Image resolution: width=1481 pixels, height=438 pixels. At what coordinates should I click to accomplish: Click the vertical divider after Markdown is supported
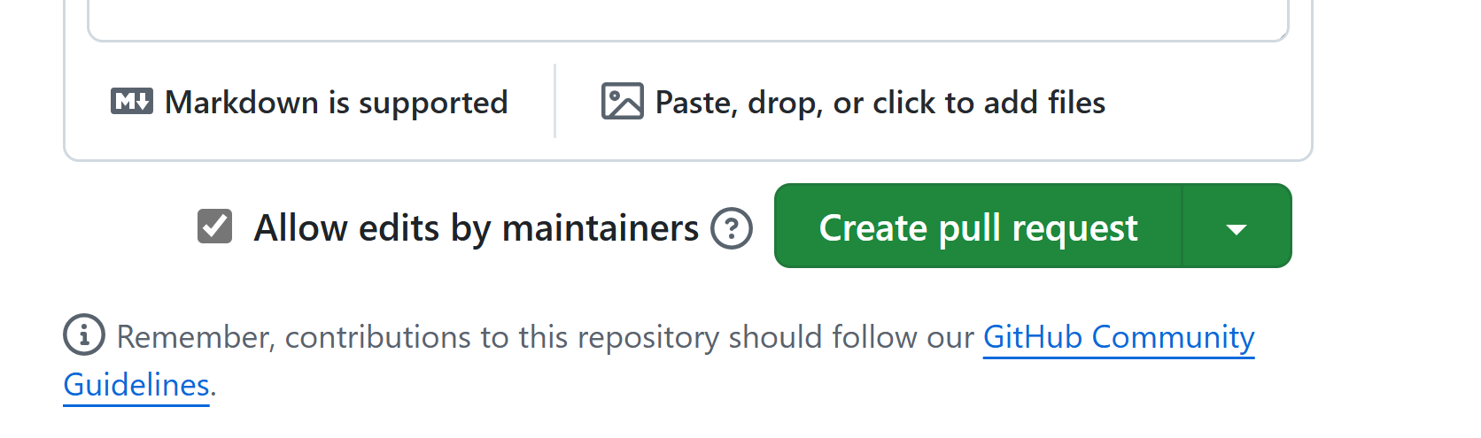tap(555, 101)
